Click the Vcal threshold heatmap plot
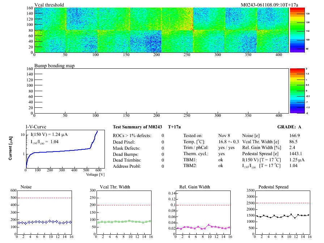This screenshot has width=324, height=243. (x=161, y=30)
